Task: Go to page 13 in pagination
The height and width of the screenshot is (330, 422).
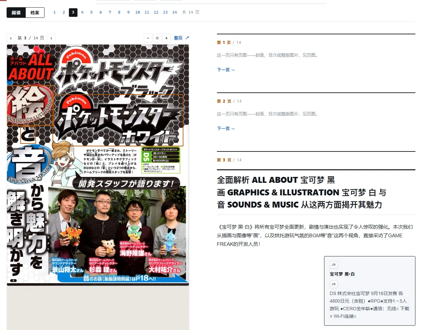Action: 165,12
